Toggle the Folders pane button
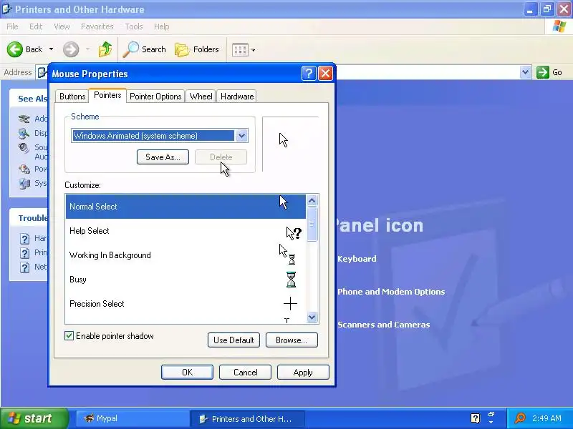This screenshot has height=429, width=573. click(196, 49)
